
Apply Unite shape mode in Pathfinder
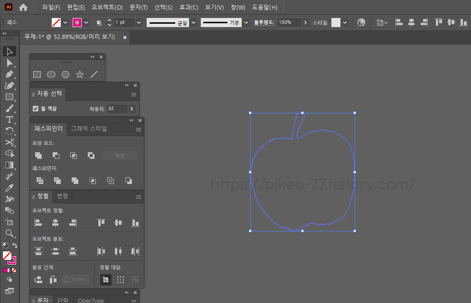click(x=38, y=156)
